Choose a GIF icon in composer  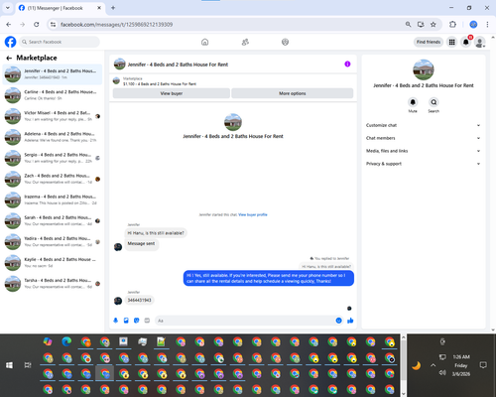pyautogui.click(x=147, y=321)
